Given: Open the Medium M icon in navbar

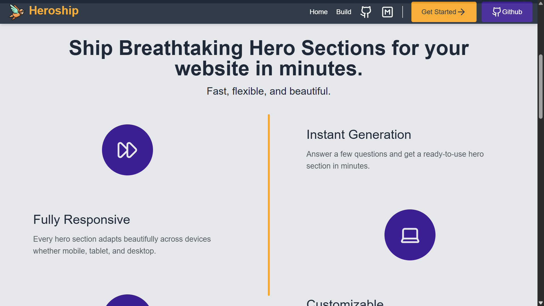Looking at the screenshot, I should [x=387, y=12].
